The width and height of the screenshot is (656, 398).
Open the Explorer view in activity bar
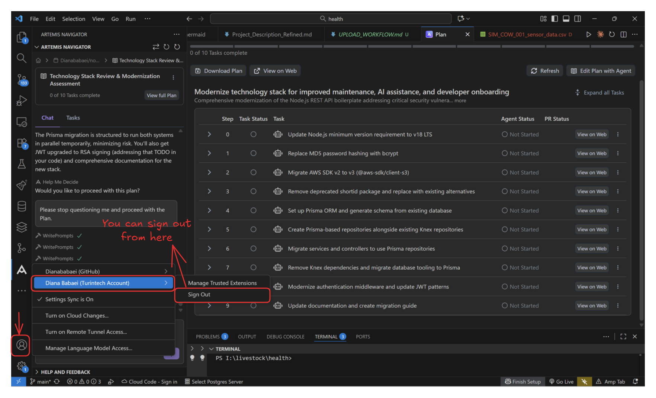[x=22, y=37]
